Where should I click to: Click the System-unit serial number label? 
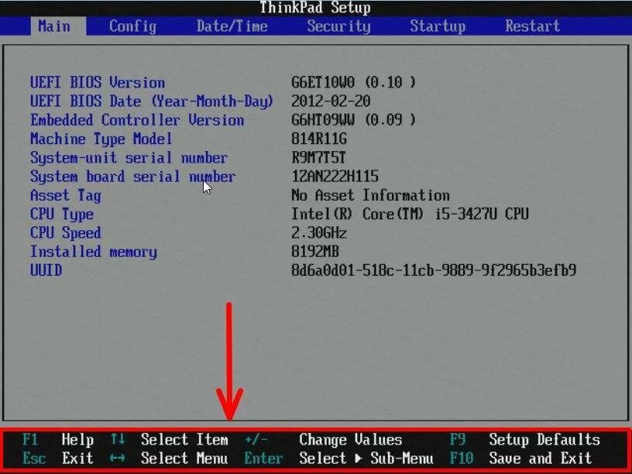point(129,158)
